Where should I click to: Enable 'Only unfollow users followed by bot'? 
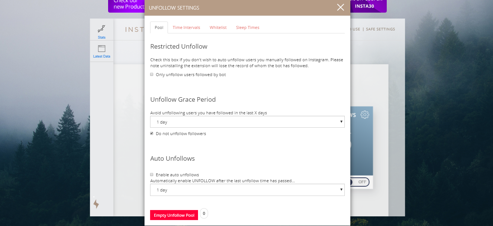click(x=152, y=74)
